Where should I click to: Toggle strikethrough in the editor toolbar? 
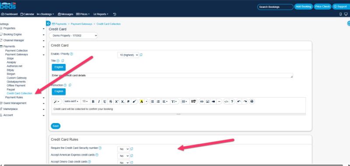point(111,102)
